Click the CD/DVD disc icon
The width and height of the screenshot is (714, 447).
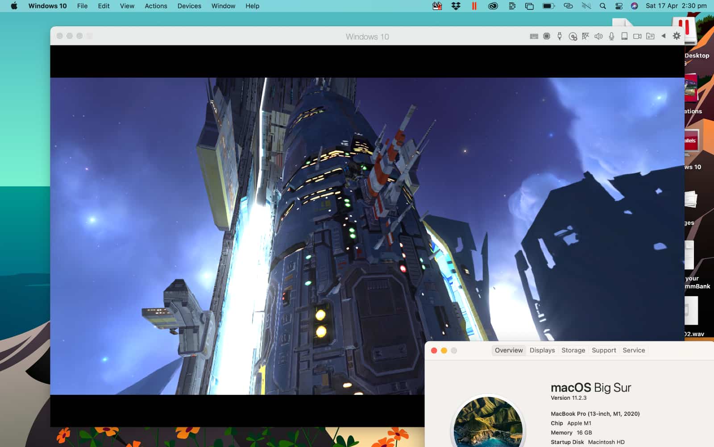(x=573, y=37)
